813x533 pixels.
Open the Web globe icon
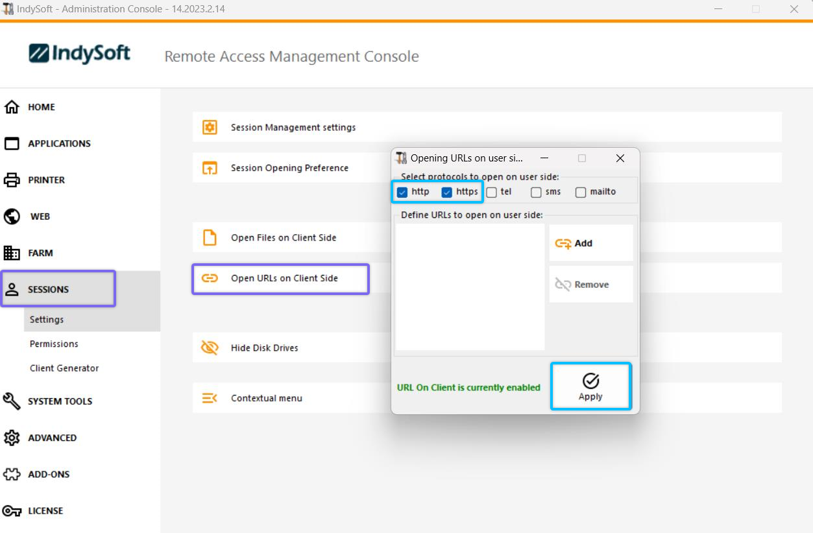[x=12, y=217]
